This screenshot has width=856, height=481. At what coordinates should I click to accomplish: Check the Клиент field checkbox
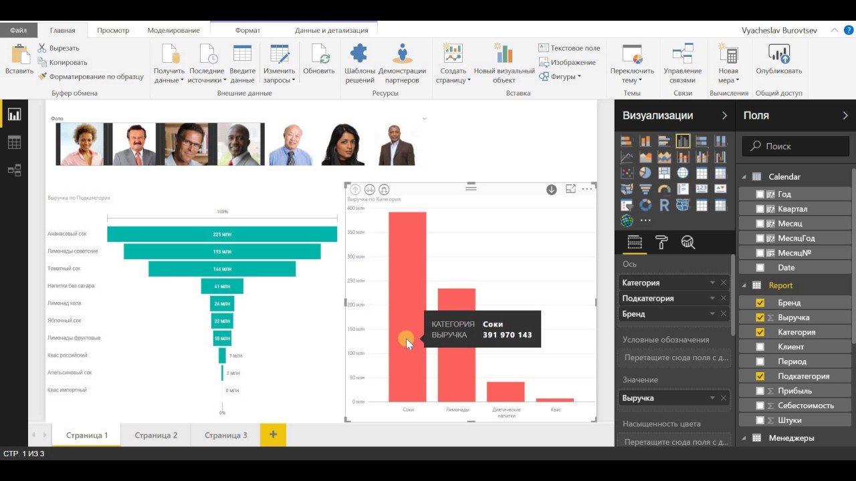click(x=760, y=347)
